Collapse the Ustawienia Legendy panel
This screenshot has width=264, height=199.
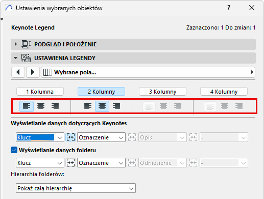click(x=16, y=58)
